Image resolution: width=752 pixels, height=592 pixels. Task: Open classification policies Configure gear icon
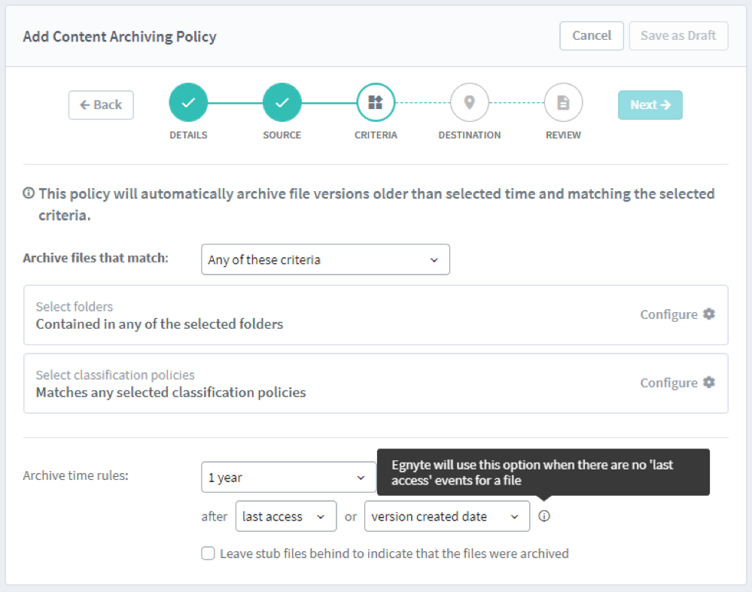708,382
